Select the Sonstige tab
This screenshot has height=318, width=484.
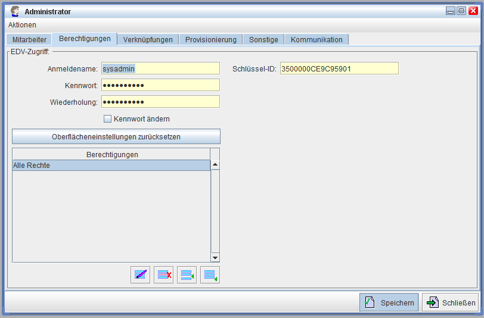(263, 40)
